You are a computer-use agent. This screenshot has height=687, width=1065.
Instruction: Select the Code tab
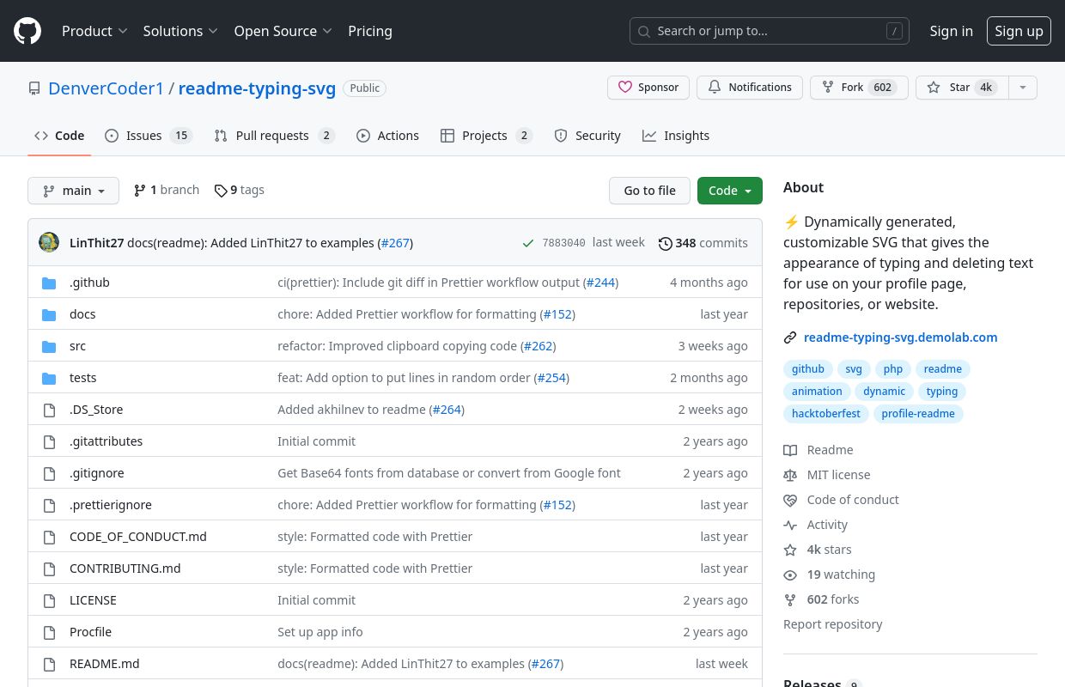(x=59, y=136)
